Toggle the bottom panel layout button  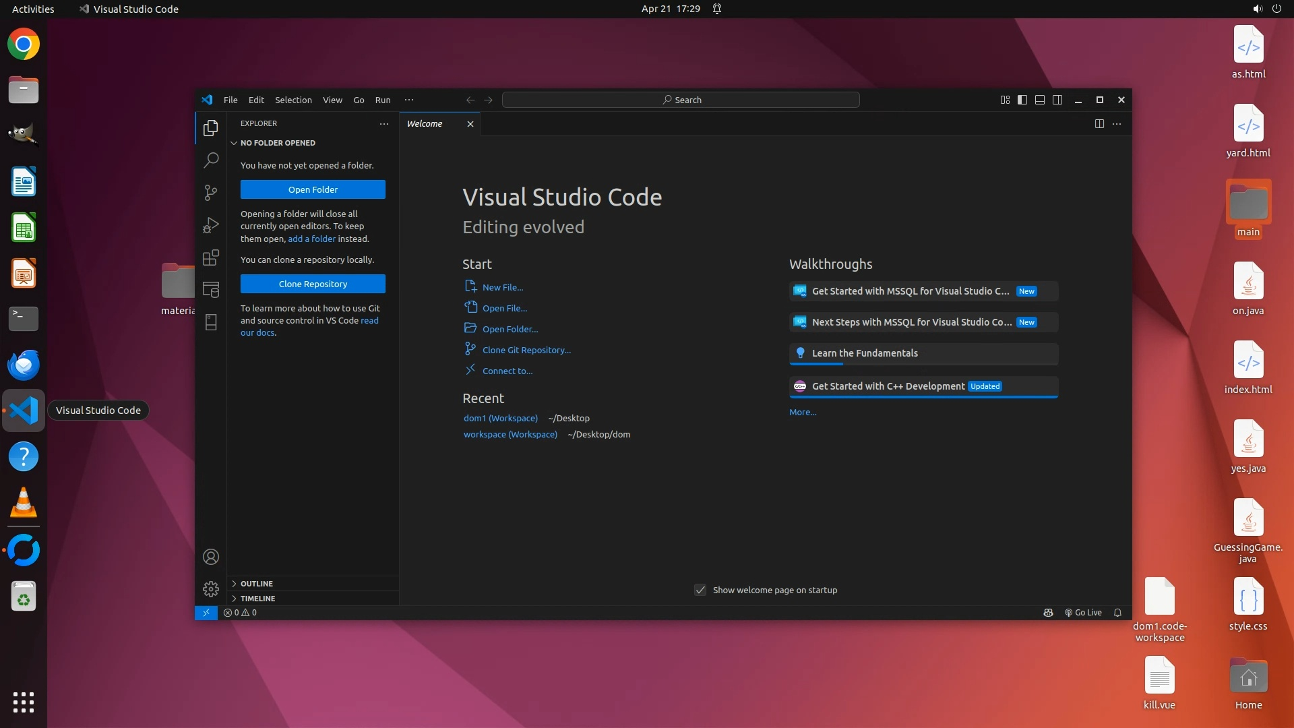click(x=1040, y=100)
